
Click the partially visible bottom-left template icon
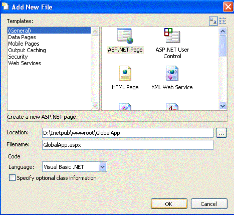[x=125, y=107]
